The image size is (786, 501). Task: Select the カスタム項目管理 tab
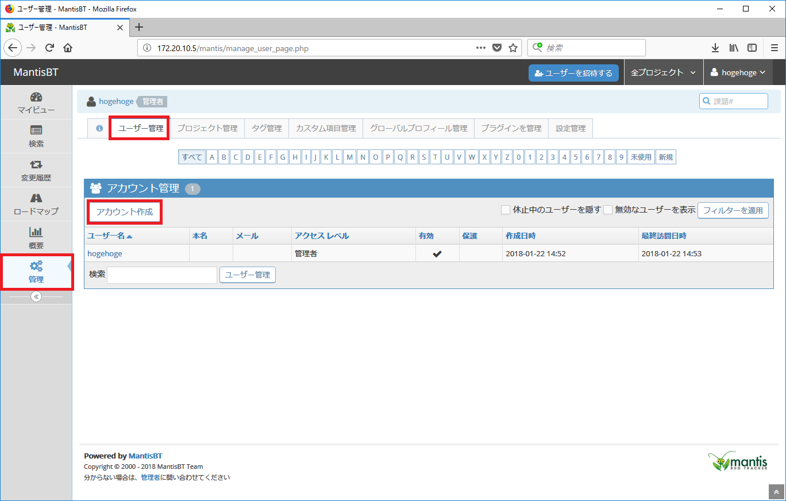[x=326, y=128]
